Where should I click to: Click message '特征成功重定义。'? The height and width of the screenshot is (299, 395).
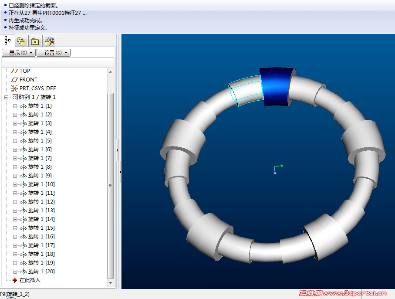(x=28, y=28)
